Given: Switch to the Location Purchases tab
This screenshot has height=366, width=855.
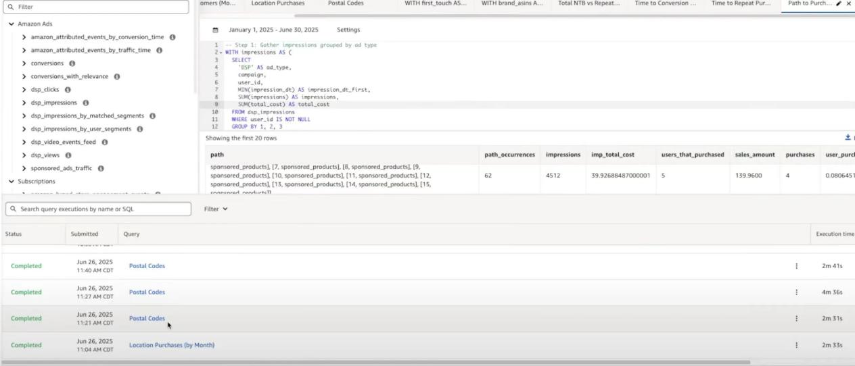Looking at the screenshot, I should click(277, 3).
